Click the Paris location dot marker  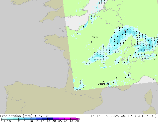94,35
